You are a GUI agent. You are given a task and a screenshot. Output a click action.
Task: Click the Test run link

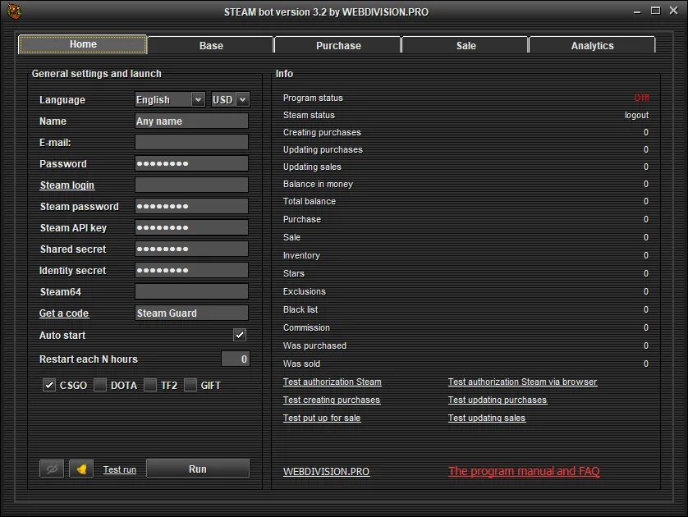(x=119, y=469)
